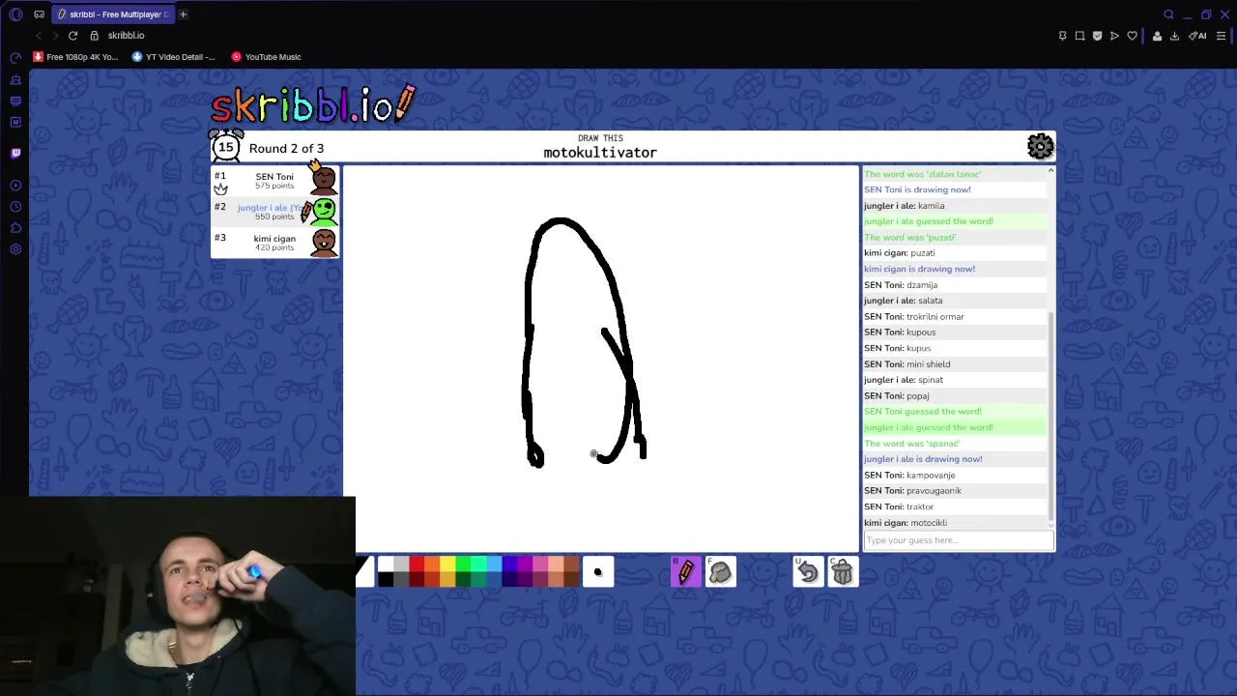This screenshot has height=696, width=1237.
Task: Click the pin icon in toolbar
Action: click(1062, 36)
